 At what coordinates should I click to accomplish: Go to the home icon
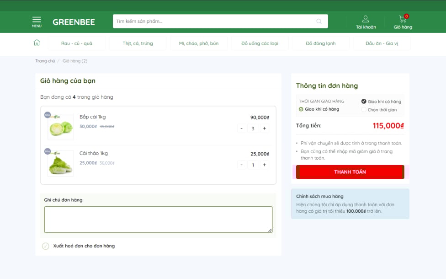(x=37, y=43)
